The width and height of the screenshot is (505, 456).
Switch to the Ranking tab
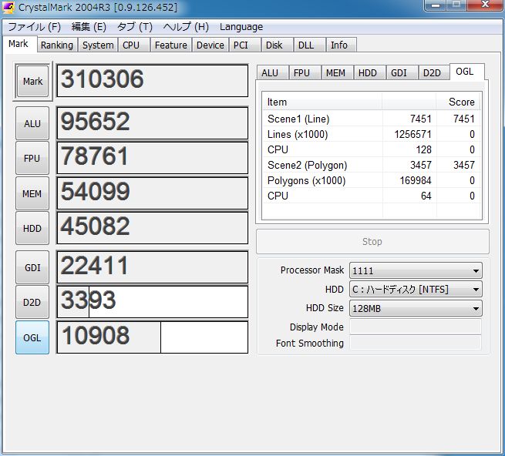(x=57, y=45)
